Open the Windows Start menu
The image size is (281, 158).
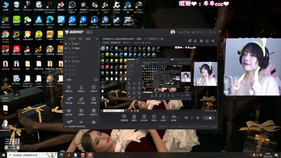click(x=4, y=155)
